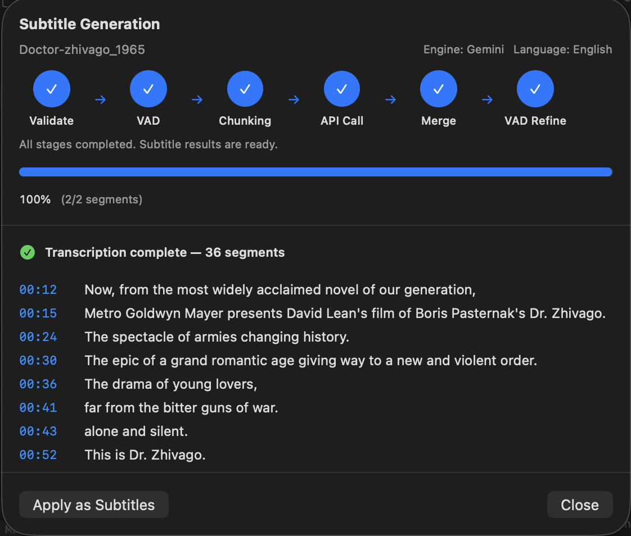631x536 pixels.
Task: Click the arrow between Merge and VAD Refine
Action: click(487, 99)
